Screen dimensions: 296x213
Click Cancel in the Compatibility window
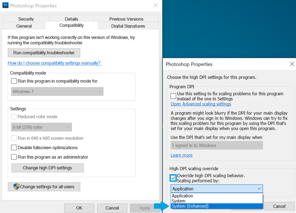[112, 208]
